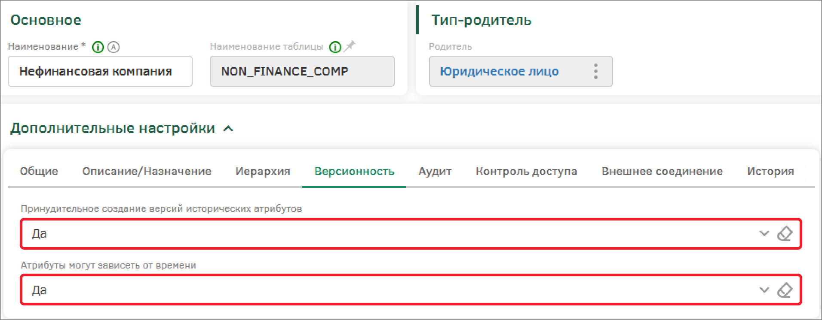Click info icon next to Наименование таблицы

335,47
